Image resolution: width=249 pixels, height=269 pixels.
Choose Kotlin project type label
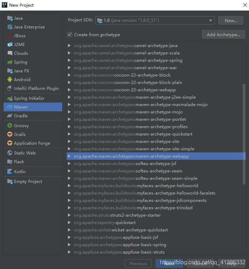[20, 172]
